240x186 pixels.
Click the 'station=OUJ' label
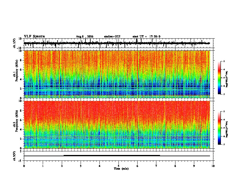[112, 36]
